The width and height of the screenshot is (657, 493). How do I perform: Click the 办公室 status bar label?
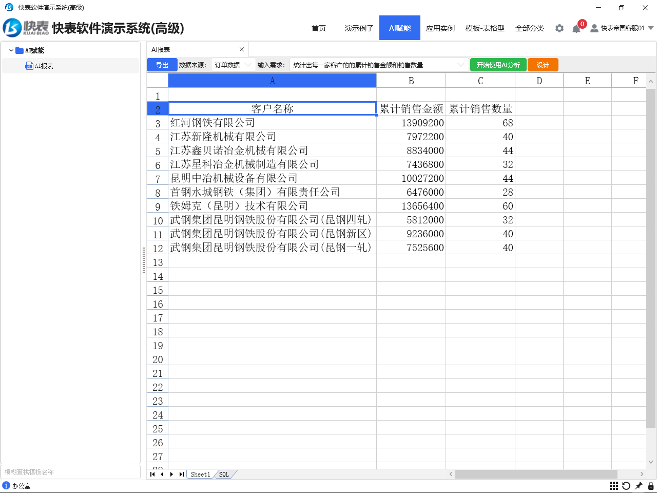click(x=21, y=486)
